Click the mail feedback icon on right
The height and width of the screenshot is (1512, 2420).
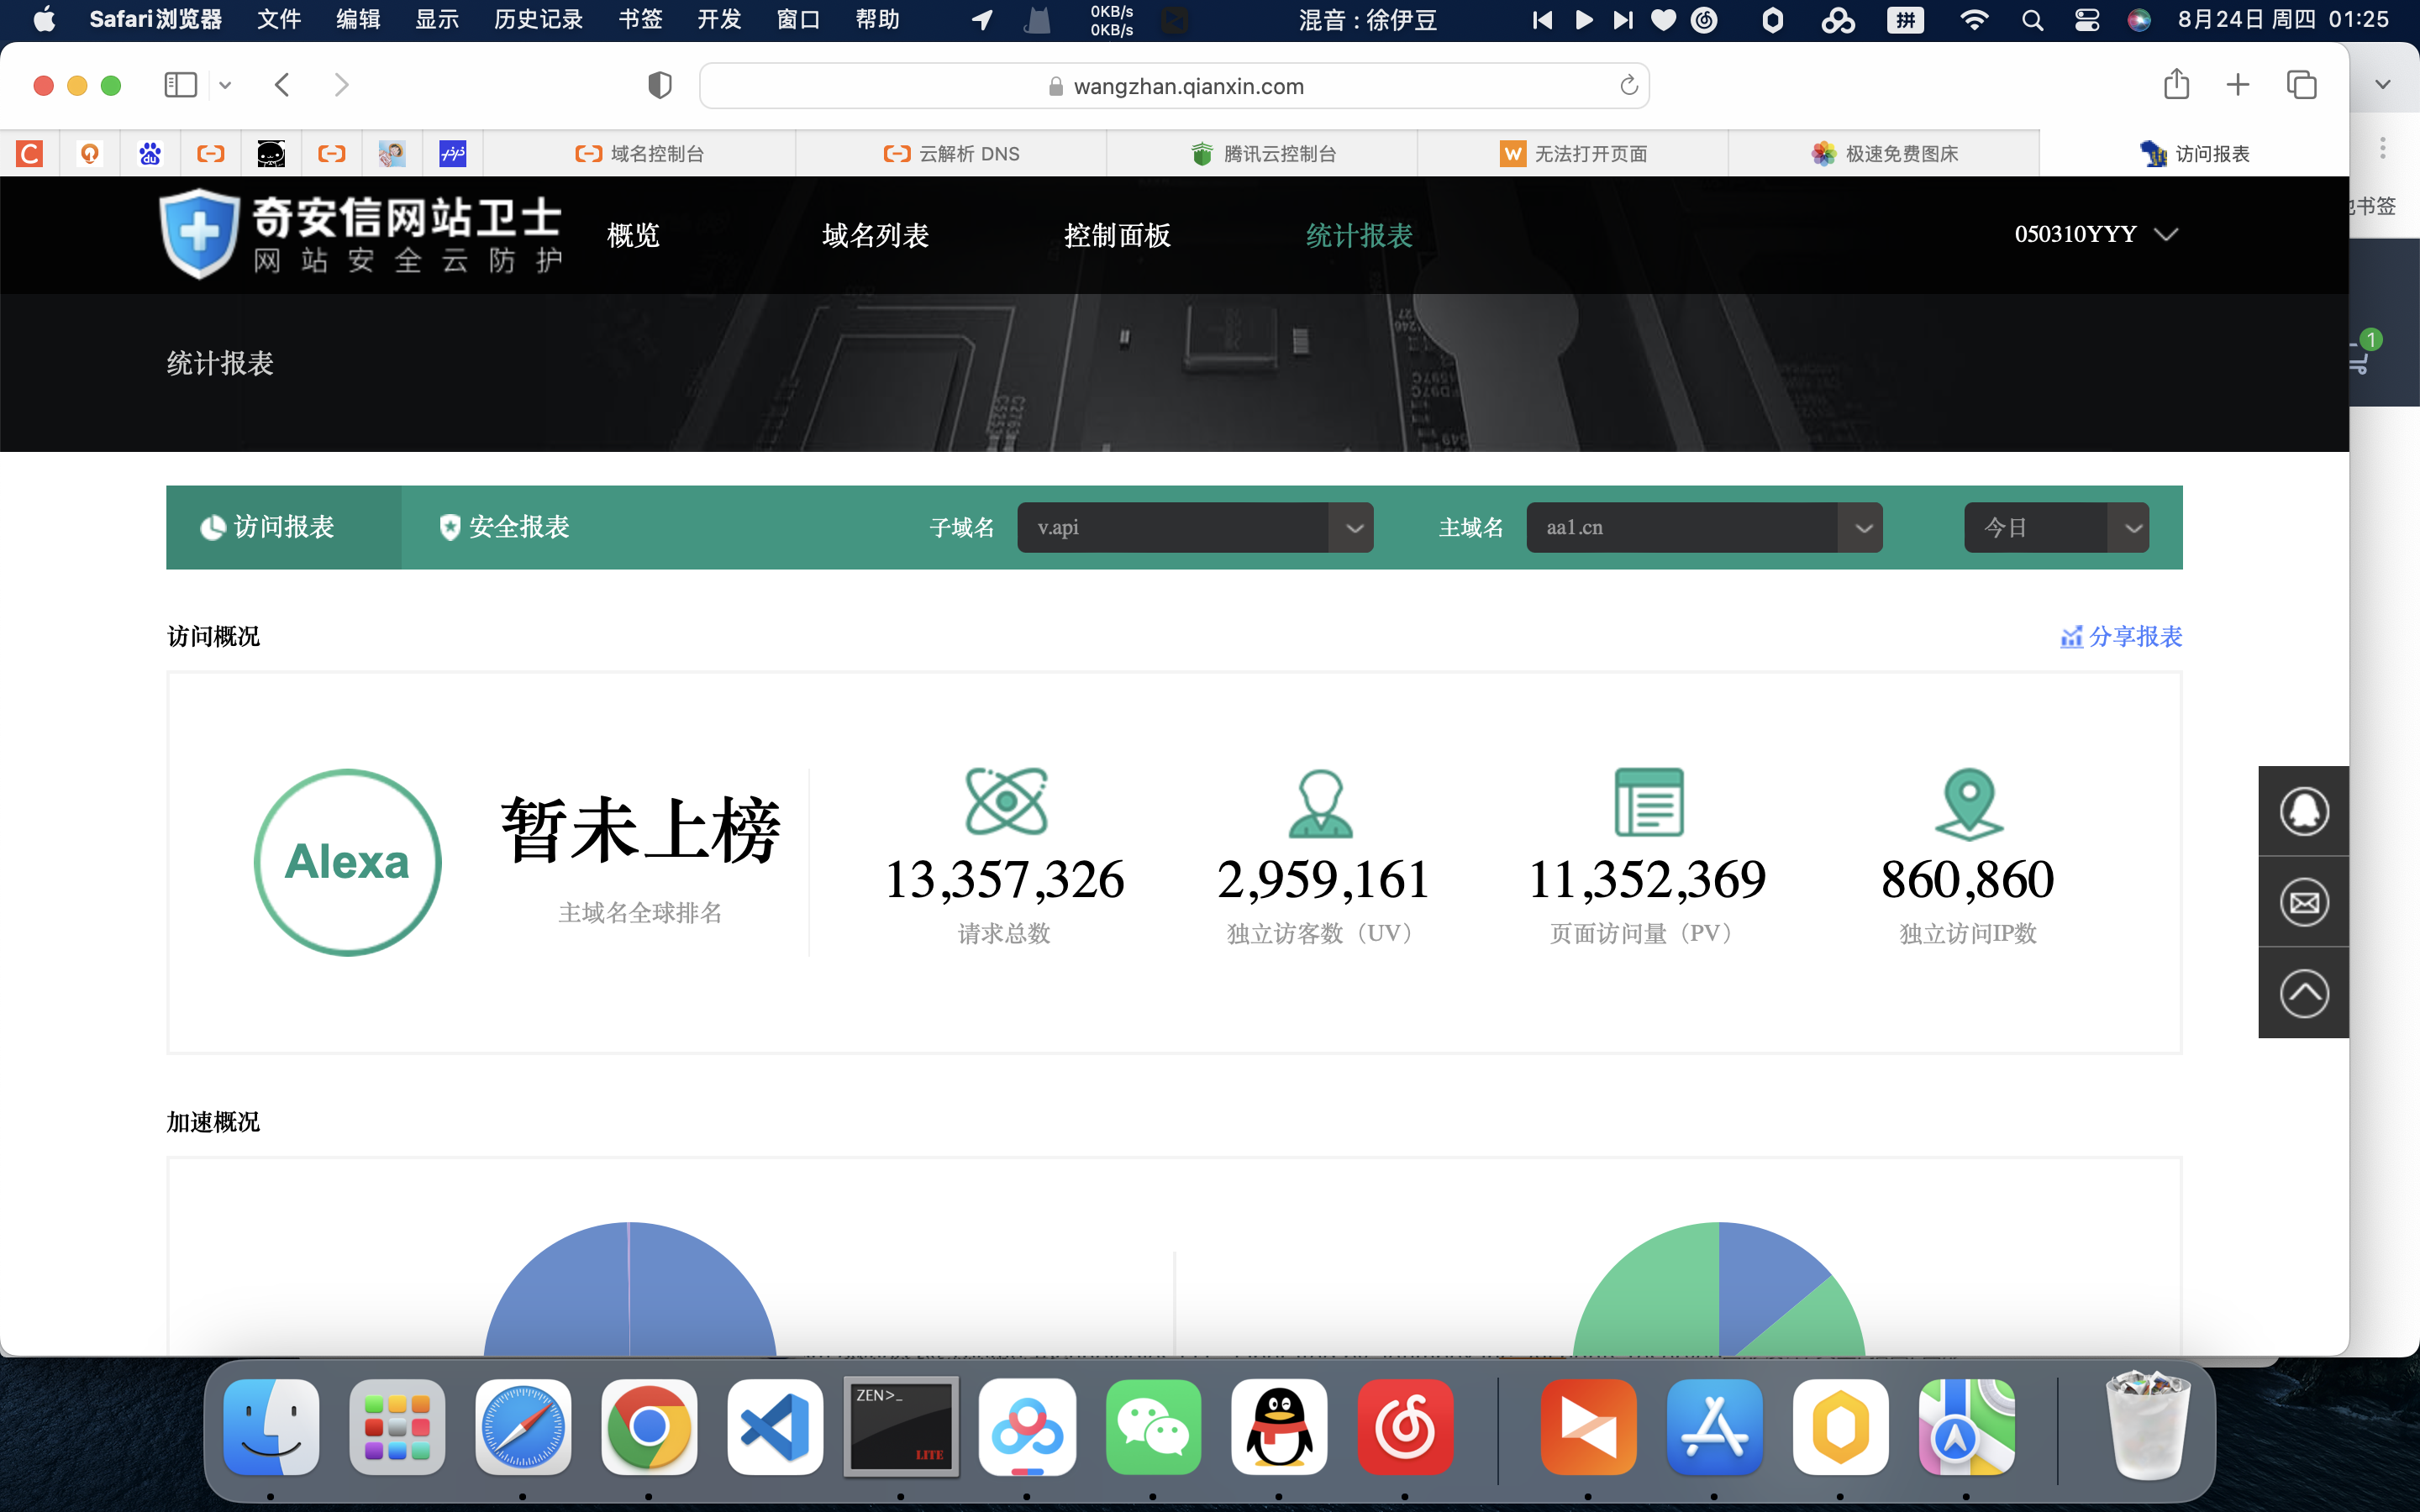[2304, 903]
